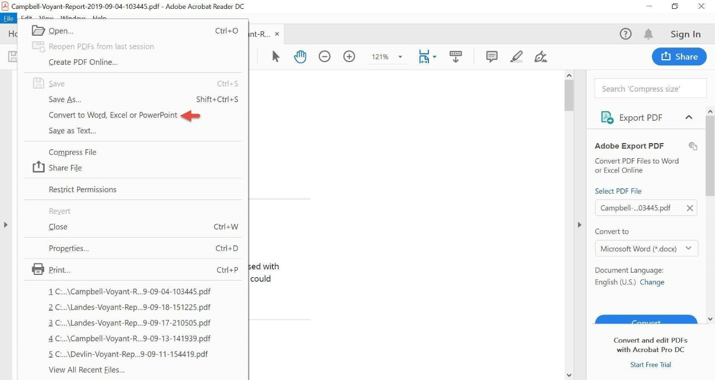Click right panel scrollbar down arrow
The image size is (715, 380).
point(710,319)
